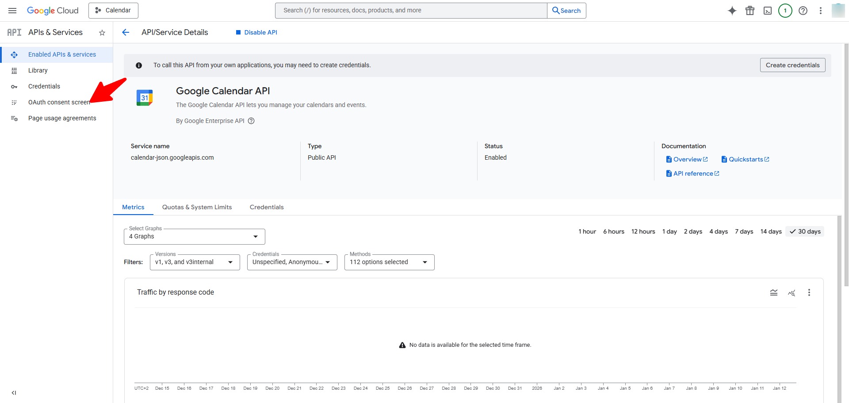Viewport: 849px width, 403px height.
Task: Activate Cloud Shell terminal icon
Action: 768,11
